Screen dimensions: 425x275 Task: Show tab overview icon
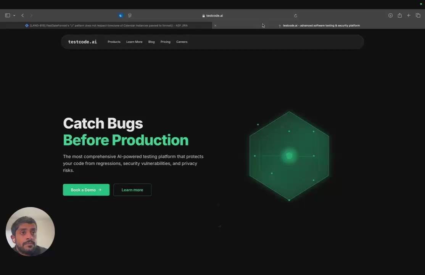coord(418,16)
